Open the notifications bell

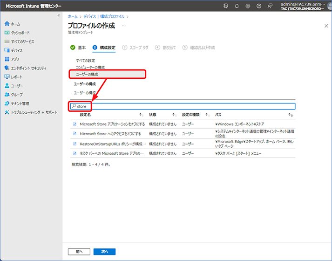[237, 6]
